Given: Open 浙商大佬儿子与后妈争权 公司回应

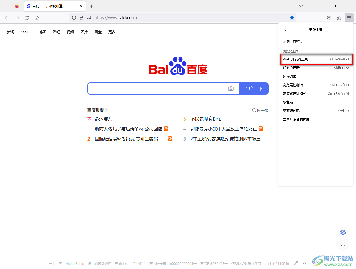Looking at the screenshot, I should point(128,129).
